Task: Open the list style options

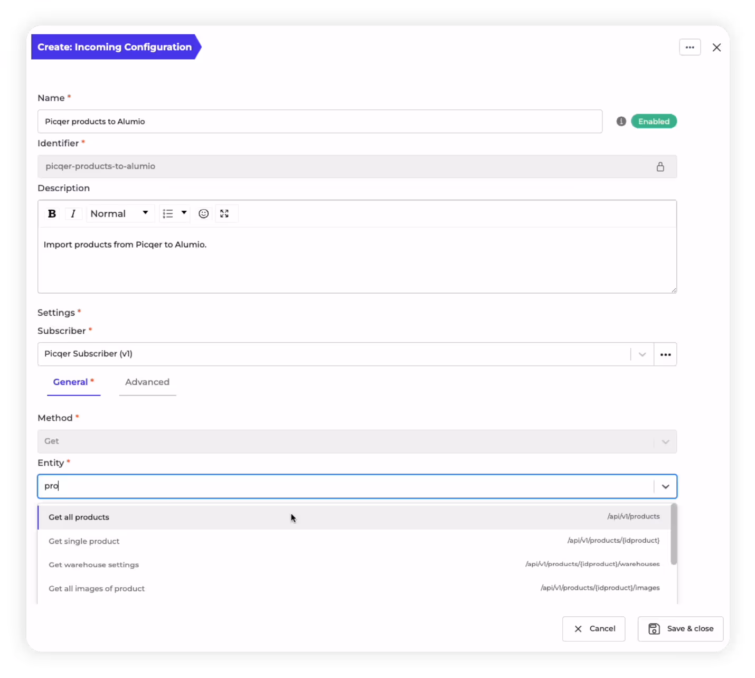Action: [175, 214]
